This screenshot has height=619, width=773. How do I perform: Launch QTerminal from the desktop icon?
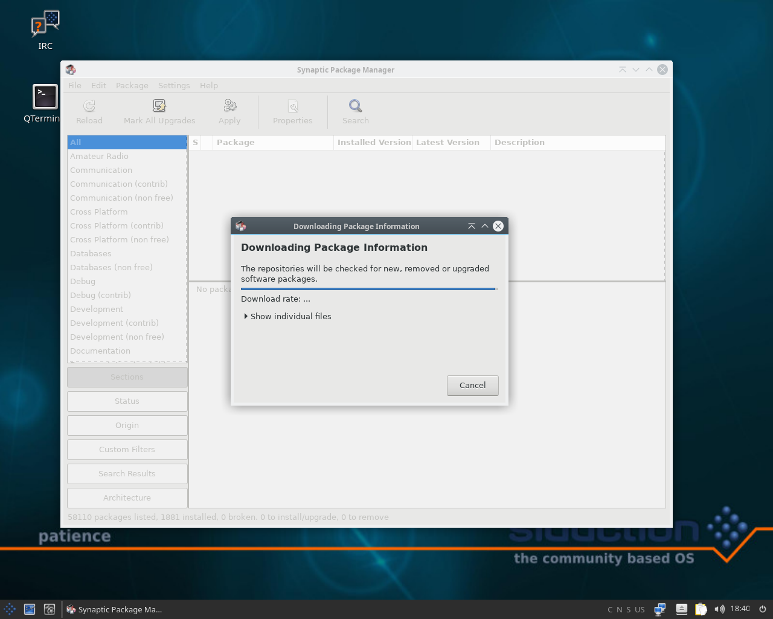click(x=45, y=97)
